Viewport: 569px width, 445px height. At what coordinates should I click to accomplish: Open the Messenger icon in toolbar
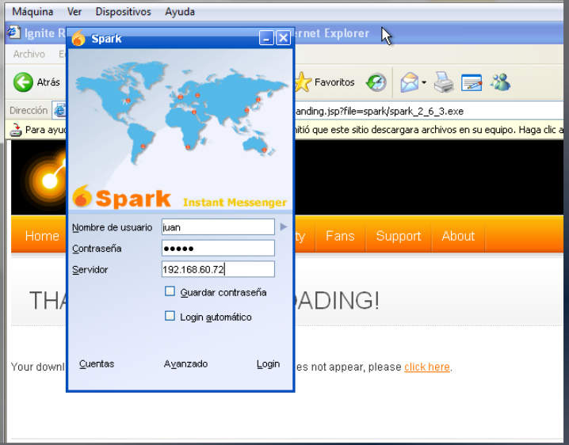click(x=500, y=82)
